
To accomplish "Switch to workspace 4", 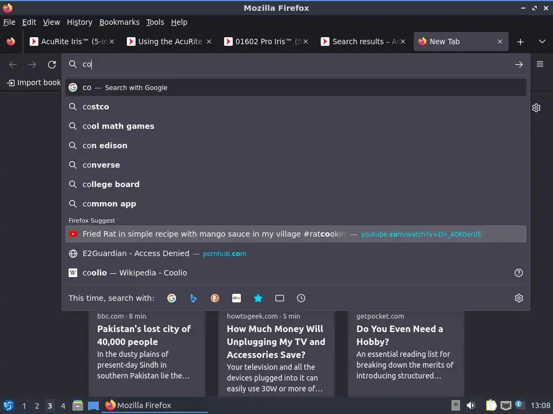I will (x=63, y=406).
